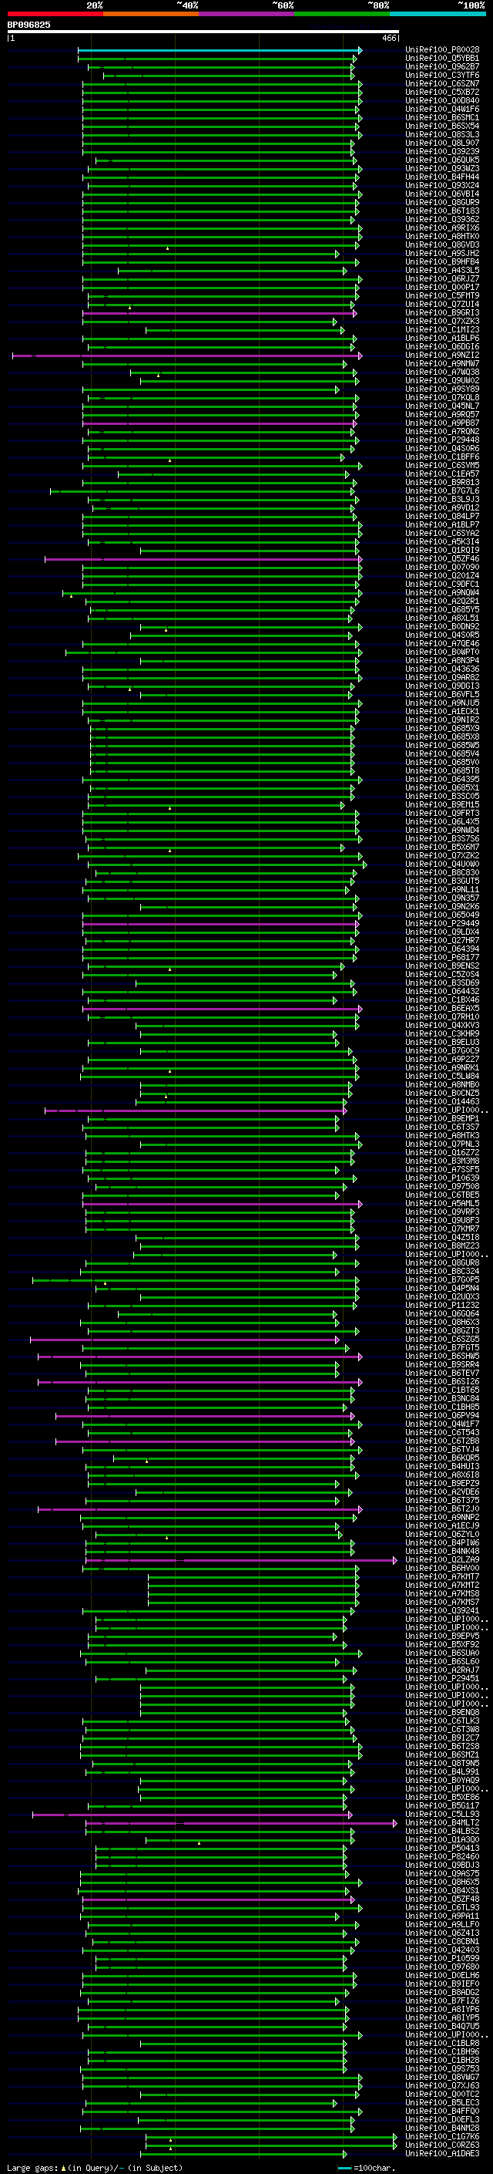Select last hit label UniRef100_A1DAE3
The image size is (493, 2174).
click(442, 2153)
